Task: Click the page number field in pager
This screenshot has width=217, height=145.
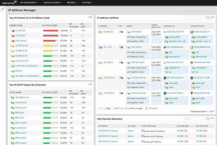Action: tap(113, 108)
